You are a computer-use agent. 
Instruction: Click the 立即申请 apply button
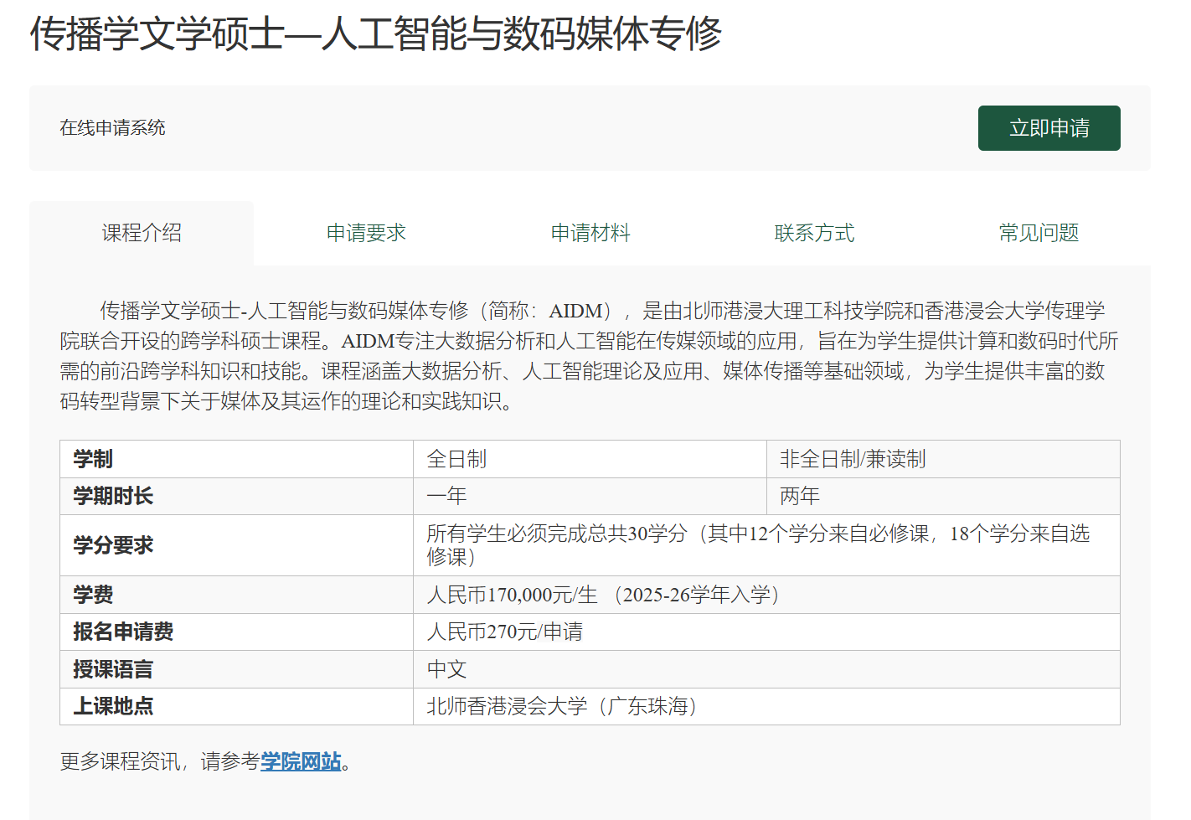(x=1049, y=128)
